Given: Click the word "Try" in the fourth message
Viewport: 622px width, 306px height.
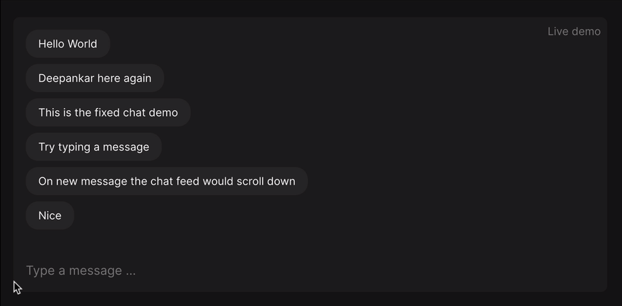Looking at the screenshot, I should 47,147.
